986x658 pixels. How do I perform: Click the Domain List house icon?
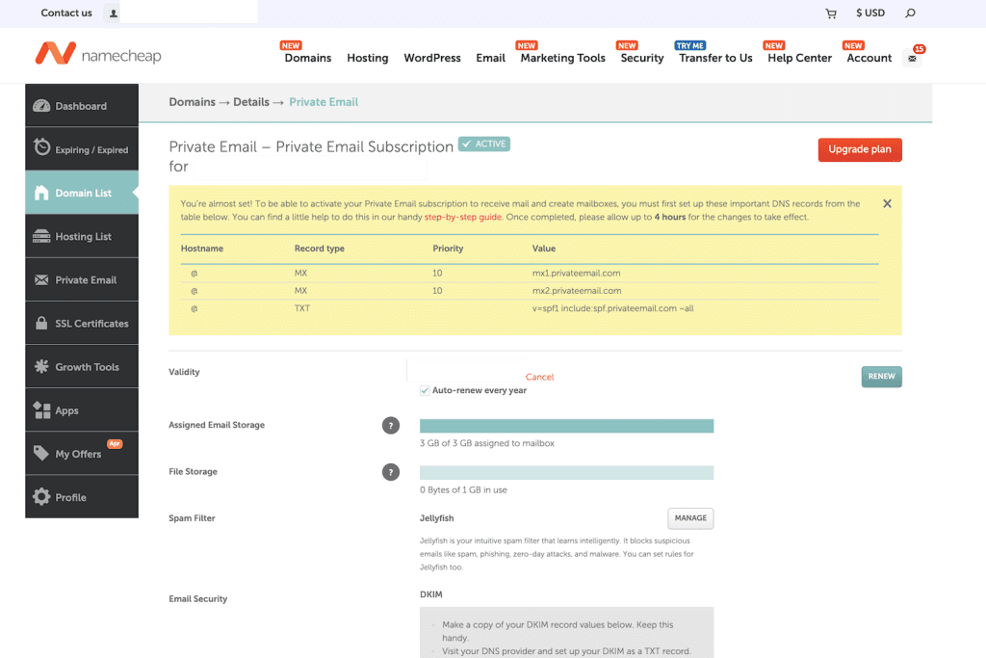click(41, 193)
